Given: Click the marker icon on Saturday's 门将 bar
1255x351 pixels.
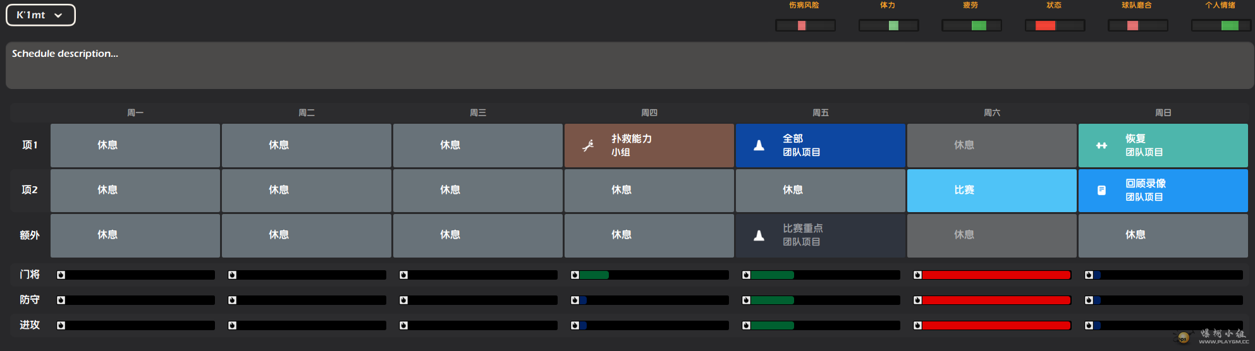Looking at the screenshot, I should (x=917, y=275).
